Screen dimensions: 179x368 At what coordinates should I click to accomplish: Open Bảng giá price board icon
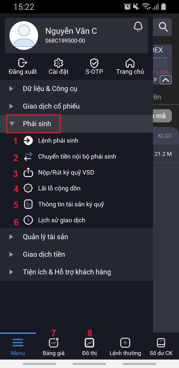[x=54, y=343]
